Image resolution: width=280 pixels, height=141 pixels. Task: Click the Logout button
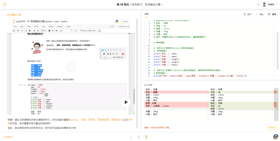(x=125, y=21)
